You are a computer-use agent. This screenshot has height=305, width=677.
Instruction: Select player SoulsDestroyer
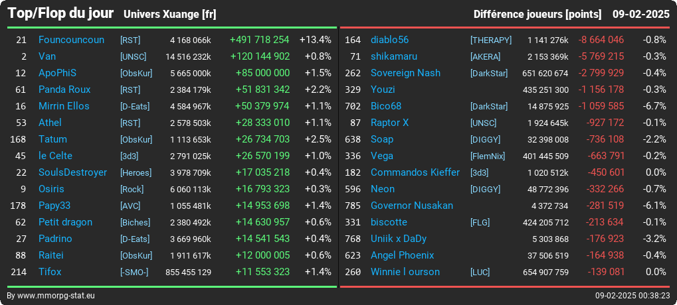[72, 172]
